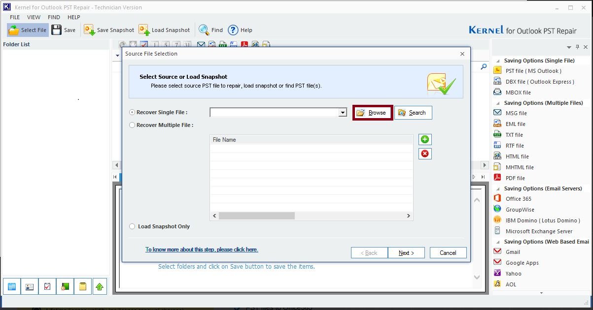Click the preview pane scroll down arrow

point(477,277)
